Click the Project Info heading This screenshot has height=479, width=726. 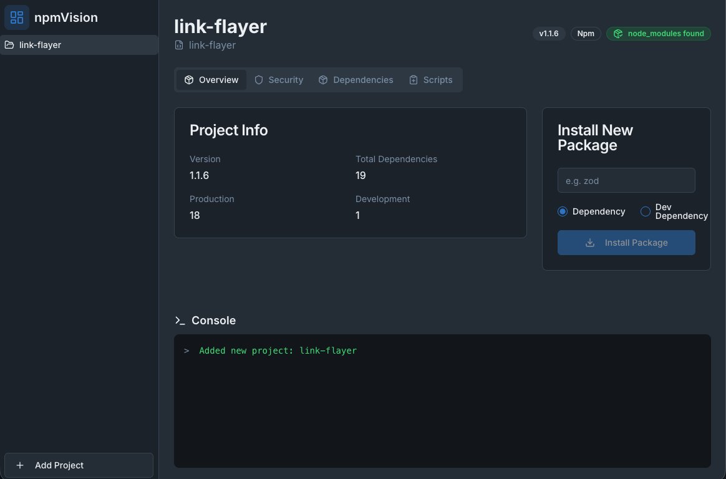[229, 130]
